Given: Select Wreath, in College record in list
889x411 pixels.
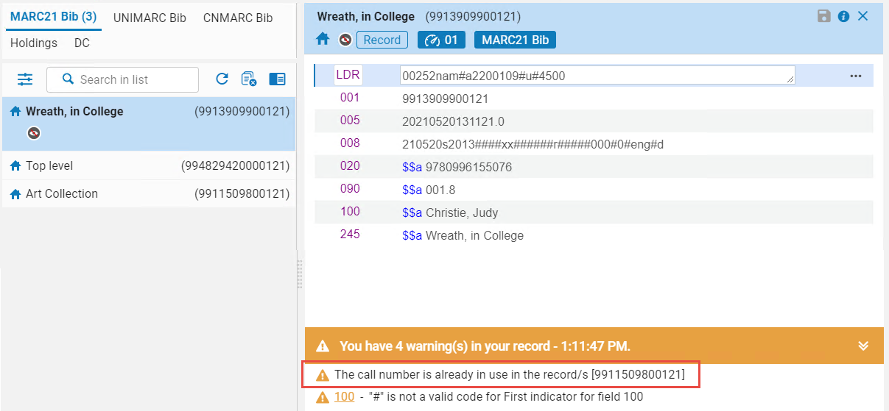Looking at the screenshot, I should pos(149,124).
